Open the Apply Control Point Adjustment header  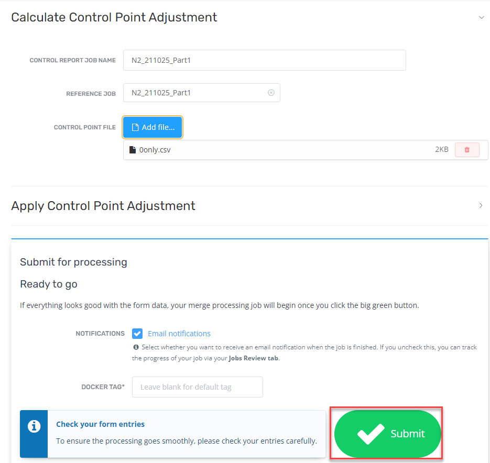[x=103, y=205]
